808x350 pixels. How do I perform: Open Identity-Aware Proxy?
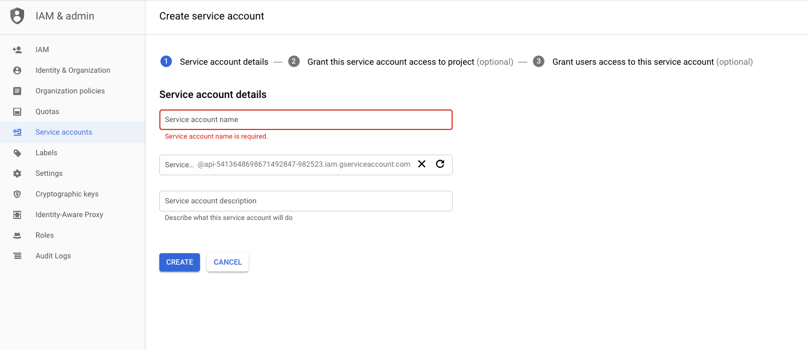coord(72,215)
